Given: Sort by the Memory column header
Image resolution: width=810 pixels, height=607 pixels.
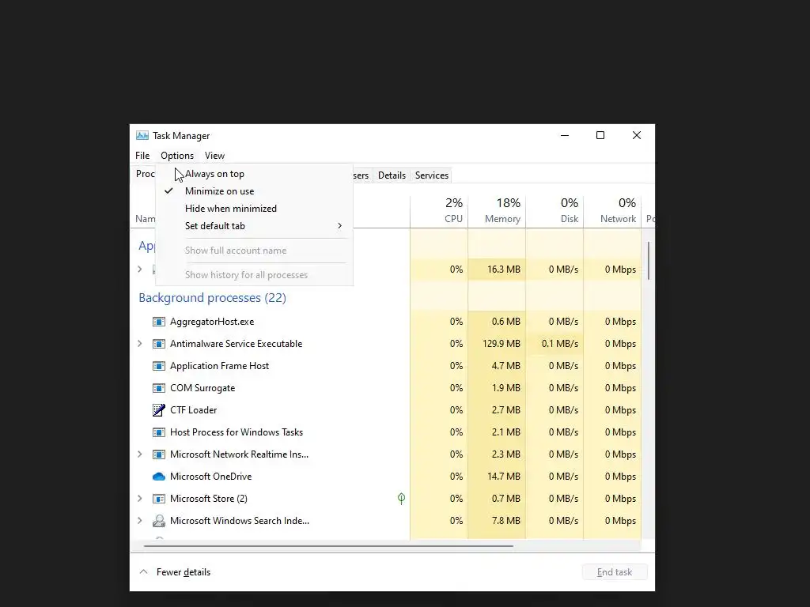Looking at the screenshot, I should (497, 210).
